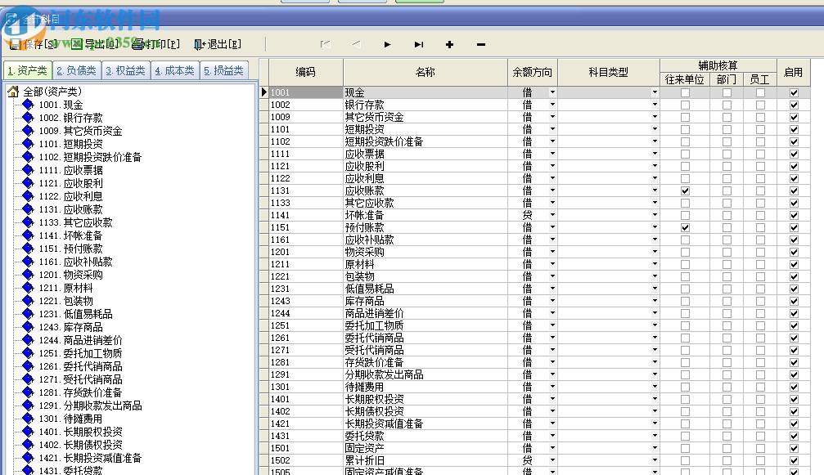
Task: Select tree item 1009.其它货币资金
Action: (80, 131)
